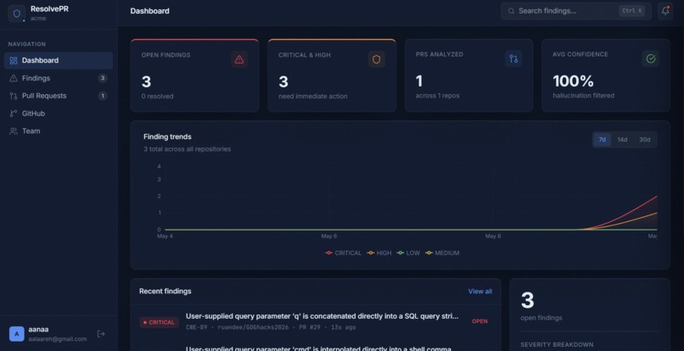This screenshot has width=684, height=351.
Task: Click the search magnifier icon
Action: [511, 11]
